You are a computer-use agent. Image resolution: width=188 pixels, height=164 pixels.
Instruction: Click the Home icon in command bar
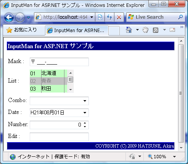[129, 30]
